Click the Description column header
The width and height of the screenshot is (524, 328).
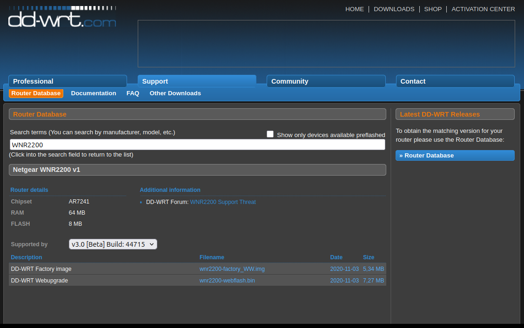tap(27, 257)
